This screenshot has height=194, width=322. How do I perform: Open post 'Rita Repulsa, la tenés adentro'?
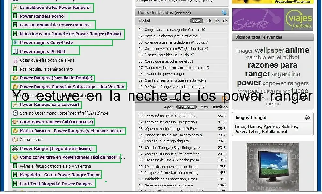click(46, 69)
